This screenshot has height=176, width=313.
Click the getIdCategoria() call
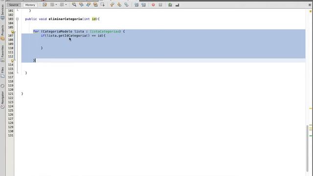tap(74, 36)
